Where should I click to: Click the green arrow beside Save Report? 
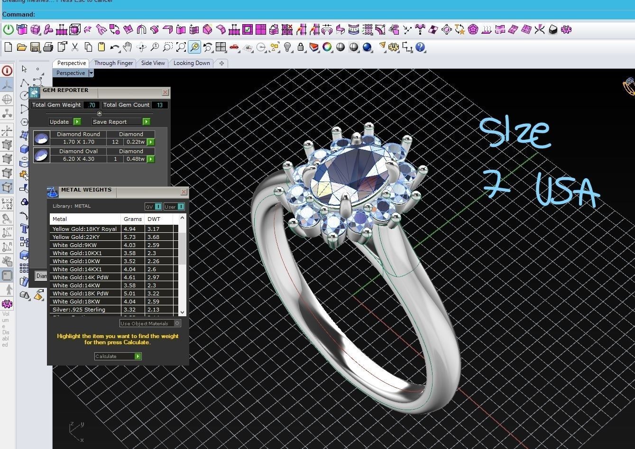147,122
